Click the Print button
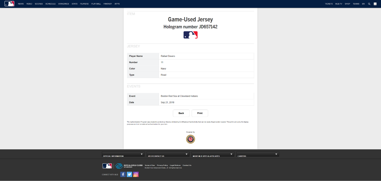 200,113
